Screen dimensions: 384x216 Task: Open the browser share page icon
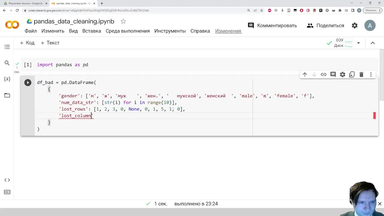tap(255, 10)
